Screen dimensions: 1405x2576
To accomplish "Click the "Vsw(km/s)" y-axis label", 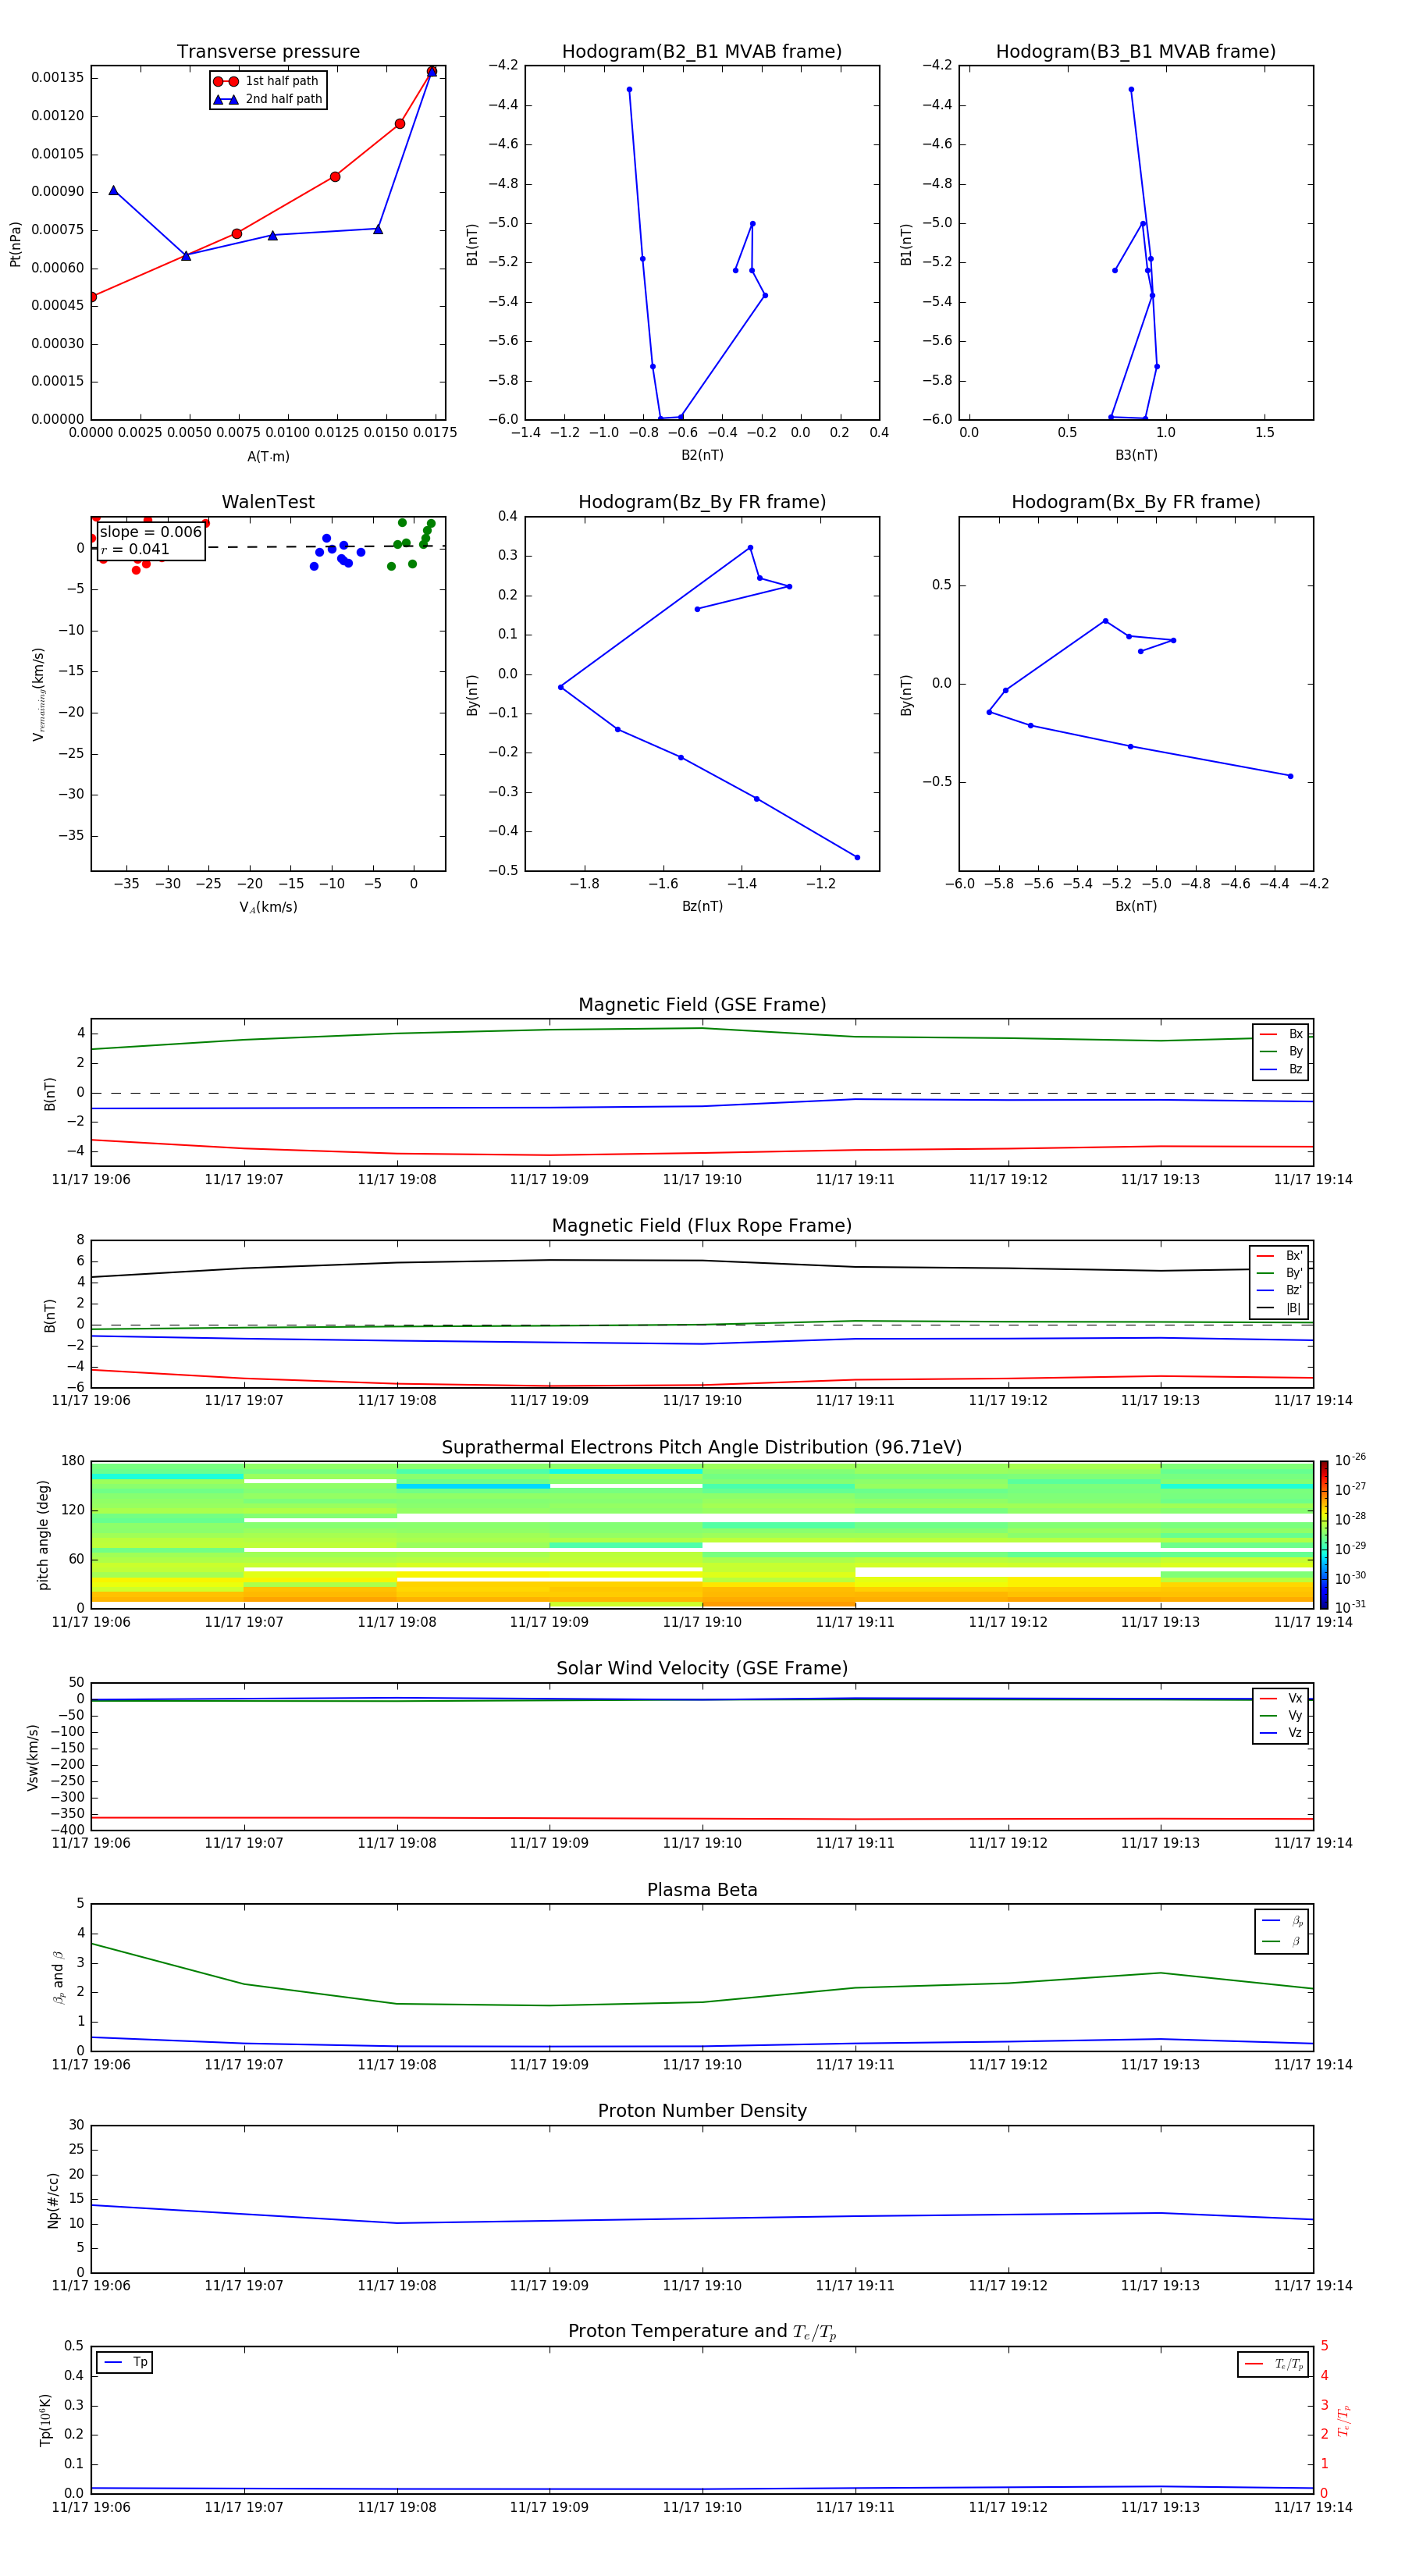I will pyautogui.click(x=32, y=1757).
